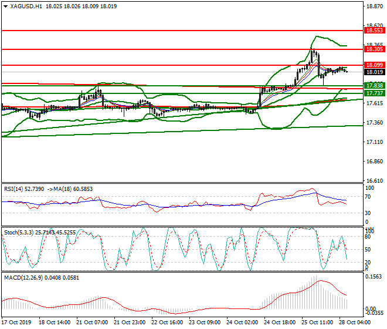Select the 21 Oct 23:00 time axis label
The width and height of the screenshot is (387, 329).
[x=130, y=323]
